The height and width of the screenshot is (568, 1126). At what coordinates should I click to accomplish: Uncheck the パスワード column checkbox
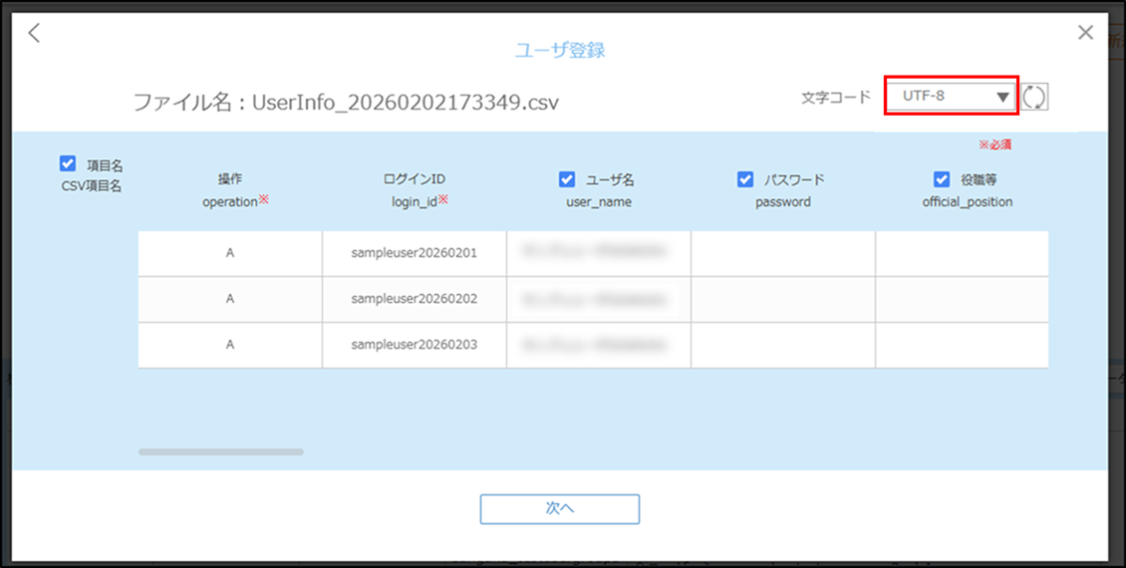click(x=745, y=179)
